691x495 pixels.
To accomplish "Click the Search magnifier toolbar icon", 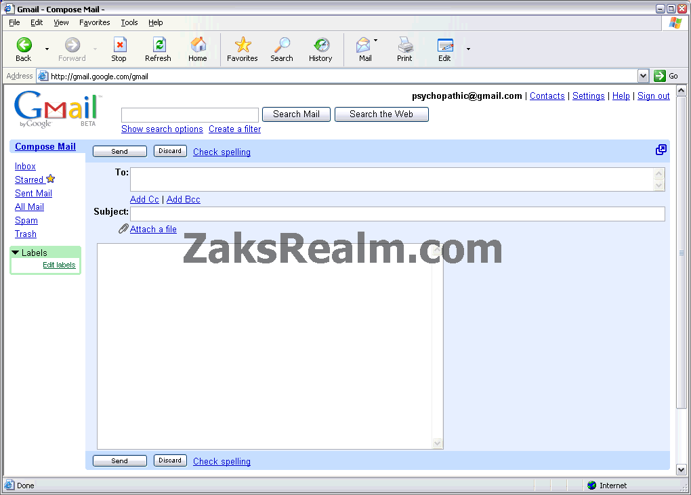I will point(282,45).
